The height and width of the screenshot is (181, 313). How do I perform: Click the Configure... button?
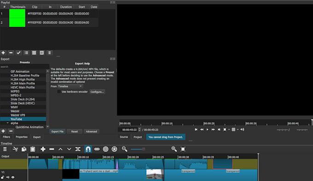pyautogui.click(x=97, y=92)
